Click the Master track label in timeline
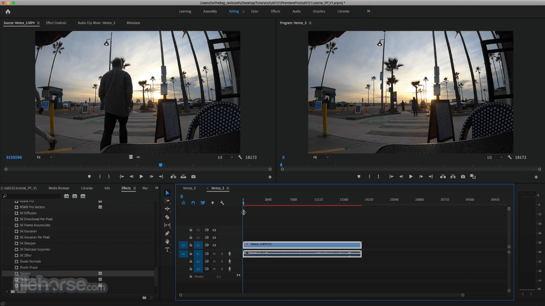 199,276
